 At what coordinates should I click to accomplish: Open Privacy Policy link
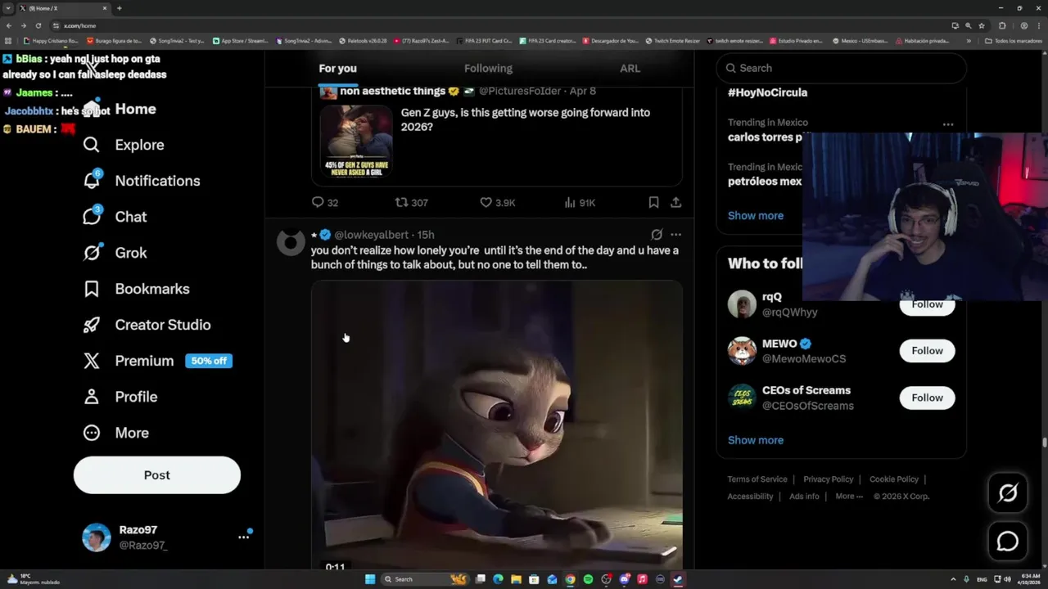pyautogui.click(x=829, y=479)
